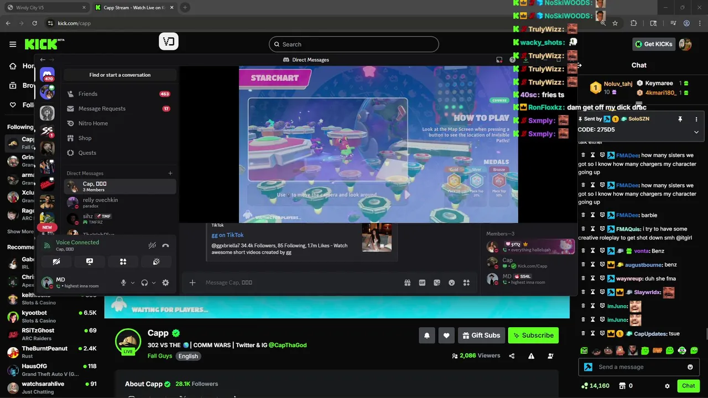Open Kick chat settings gear
Viewport: 708px width, 398px height.
[x=667, y=386]
